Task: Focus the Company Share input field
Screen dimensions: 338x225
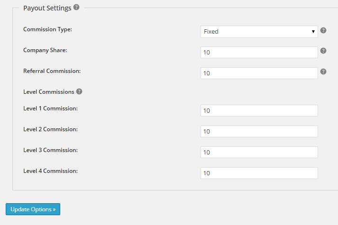Action: [259, 52]
